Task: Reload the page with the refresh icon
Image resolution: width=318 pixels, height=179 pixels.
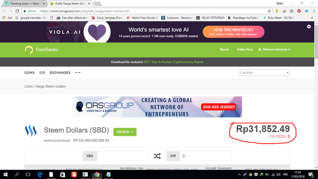Action: [17, 11]
